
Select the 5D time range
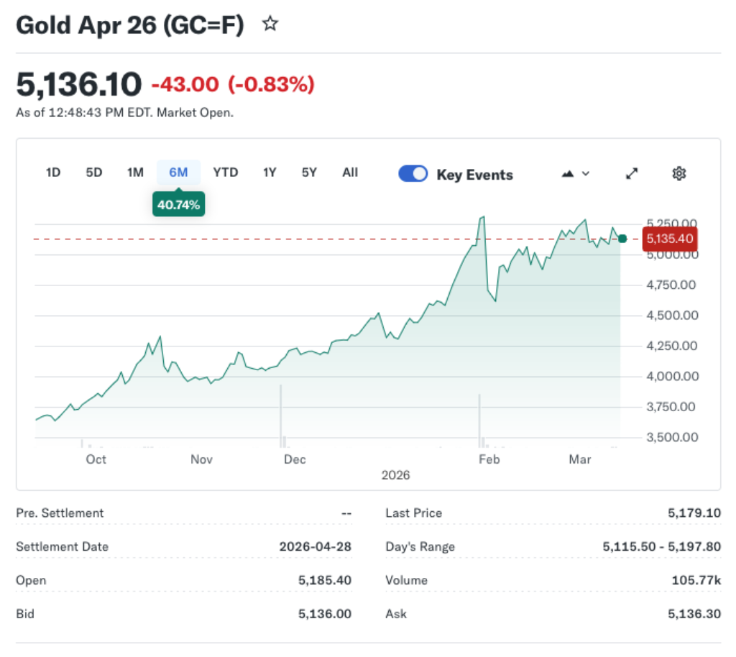(x=93, y=173)
